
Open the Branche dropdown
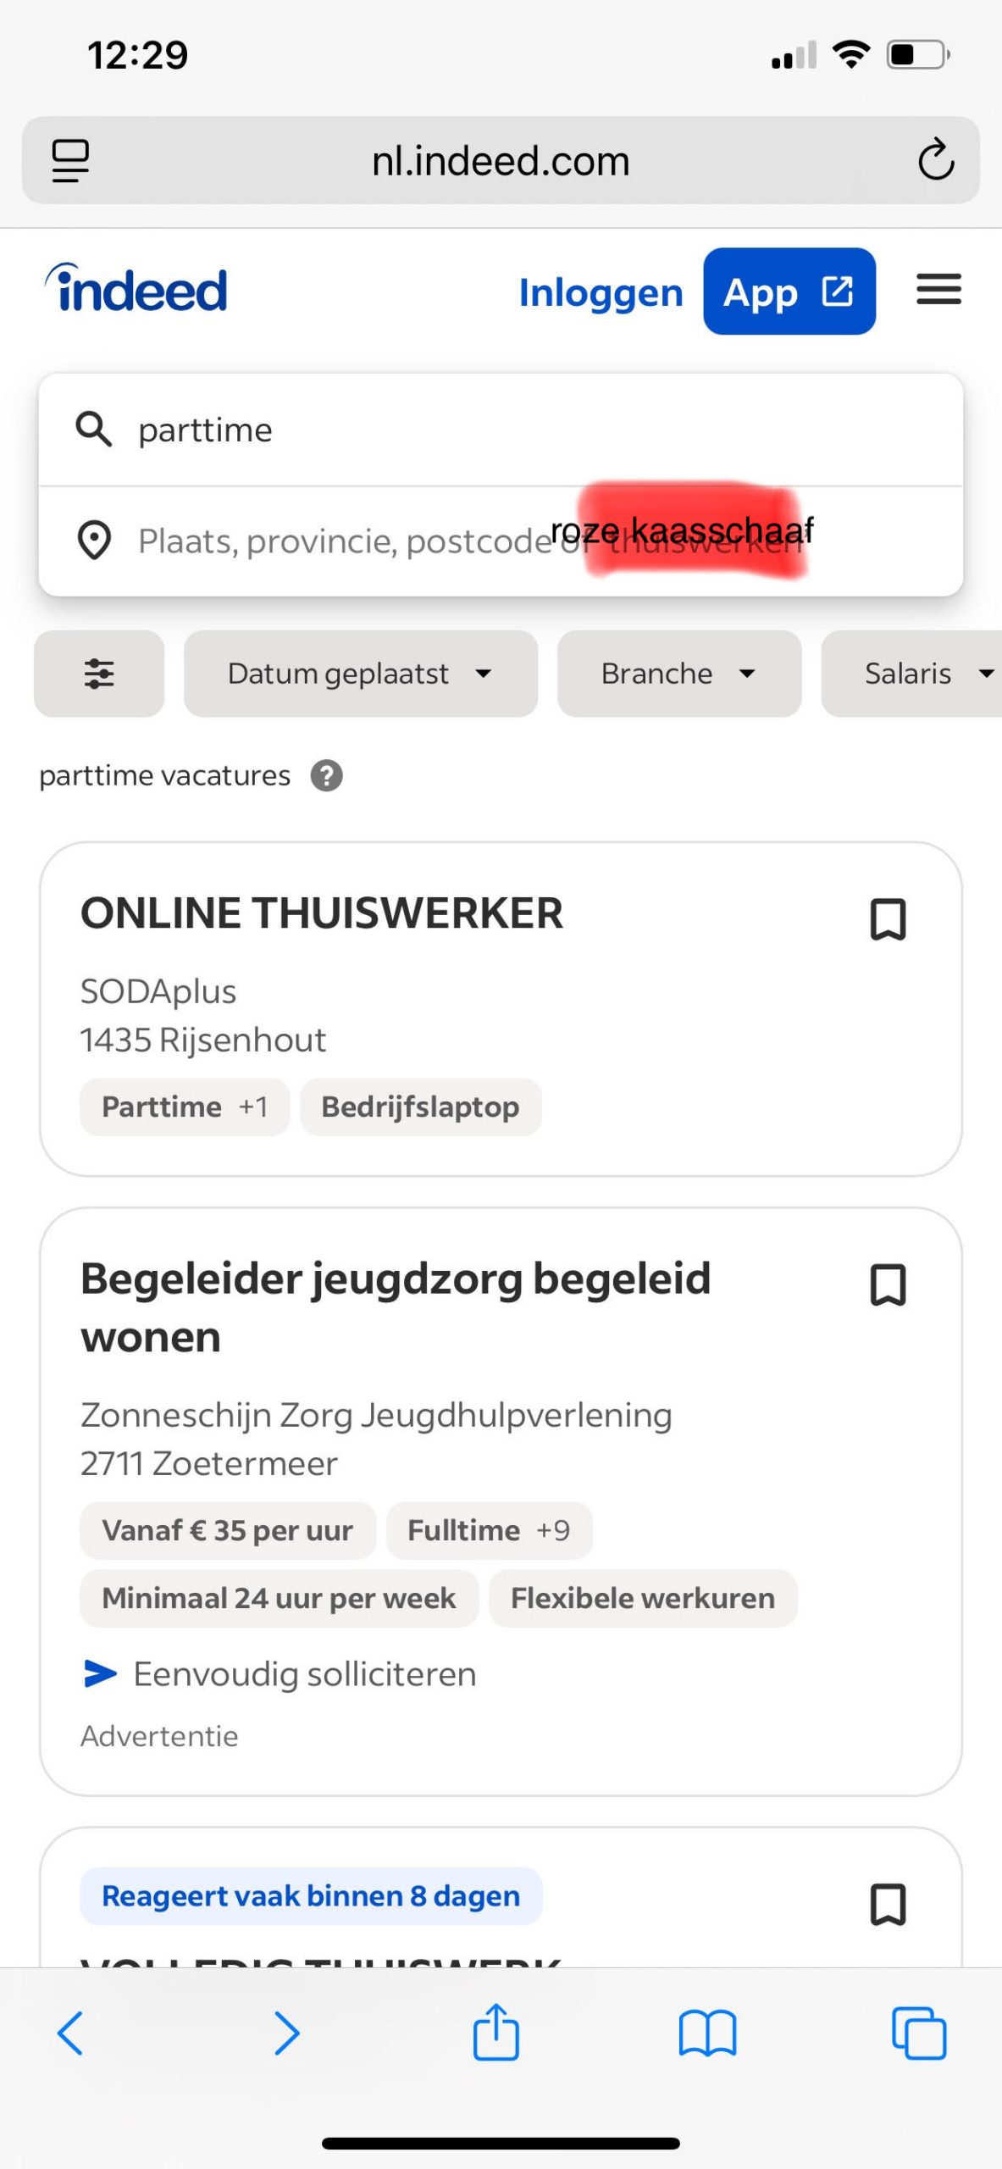(x=678, y=674)
